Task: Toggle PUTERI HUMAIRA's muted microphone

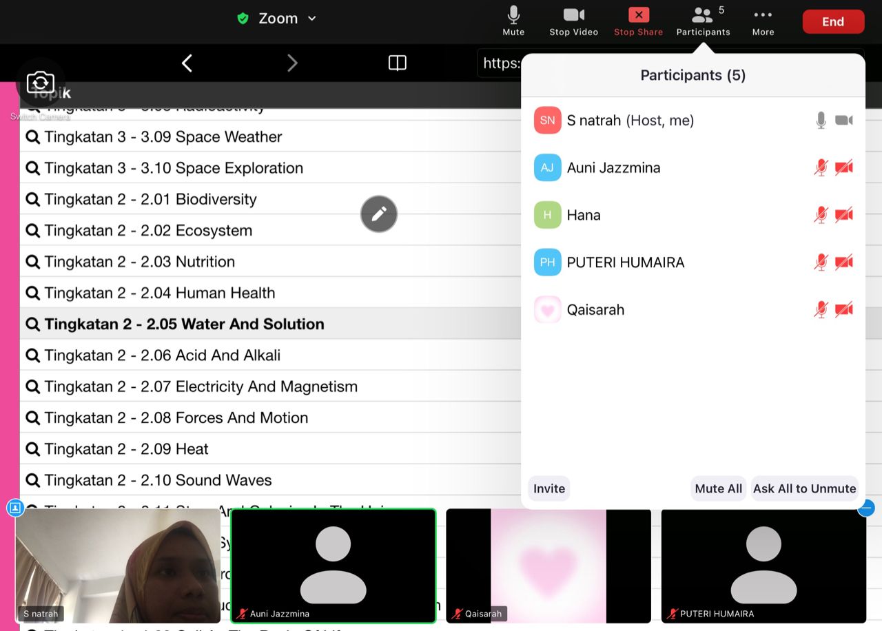Action: point(821,262)
